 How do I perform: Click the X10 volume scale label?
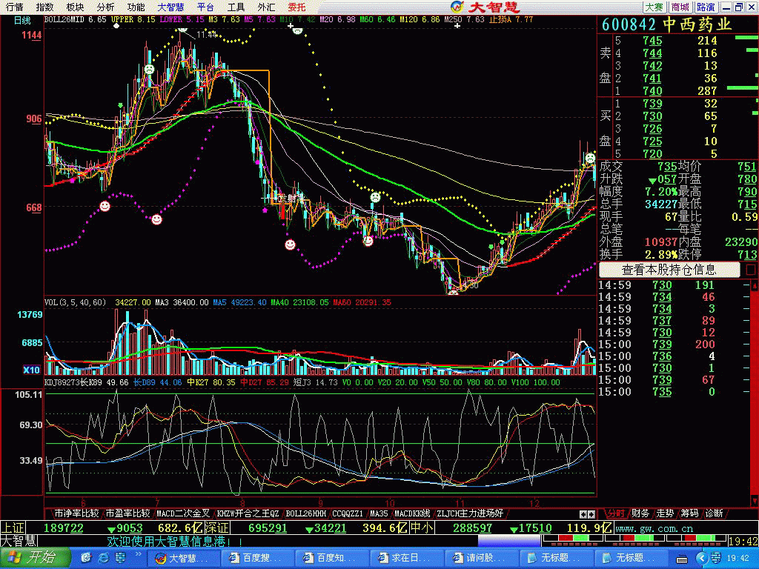tap(31, 370)
